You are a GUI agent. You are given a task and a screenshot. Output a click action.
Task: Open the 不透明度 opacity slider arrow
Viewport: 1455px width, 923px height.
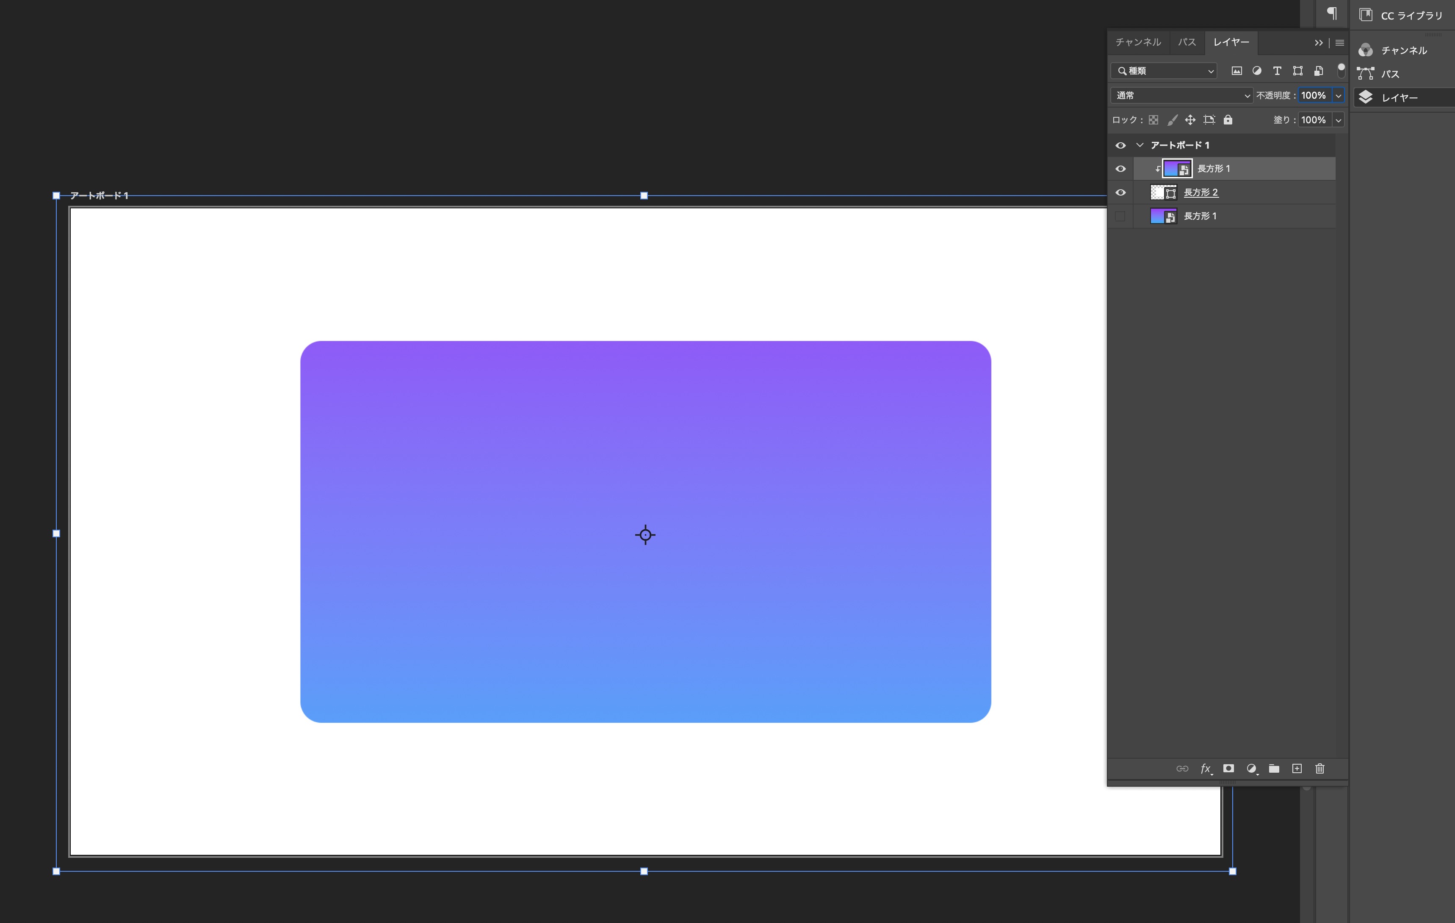[1339, 95]
